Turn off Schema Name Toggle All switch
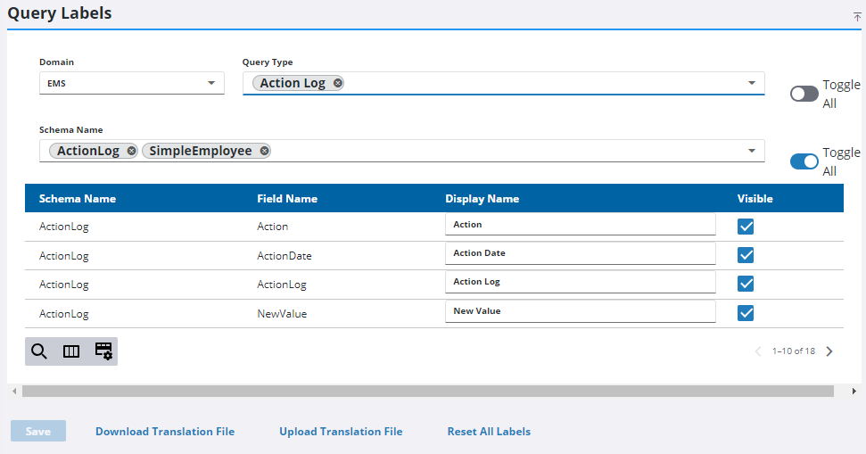The width and height of the screenshot is (866, 454). (x=804, y=161)
